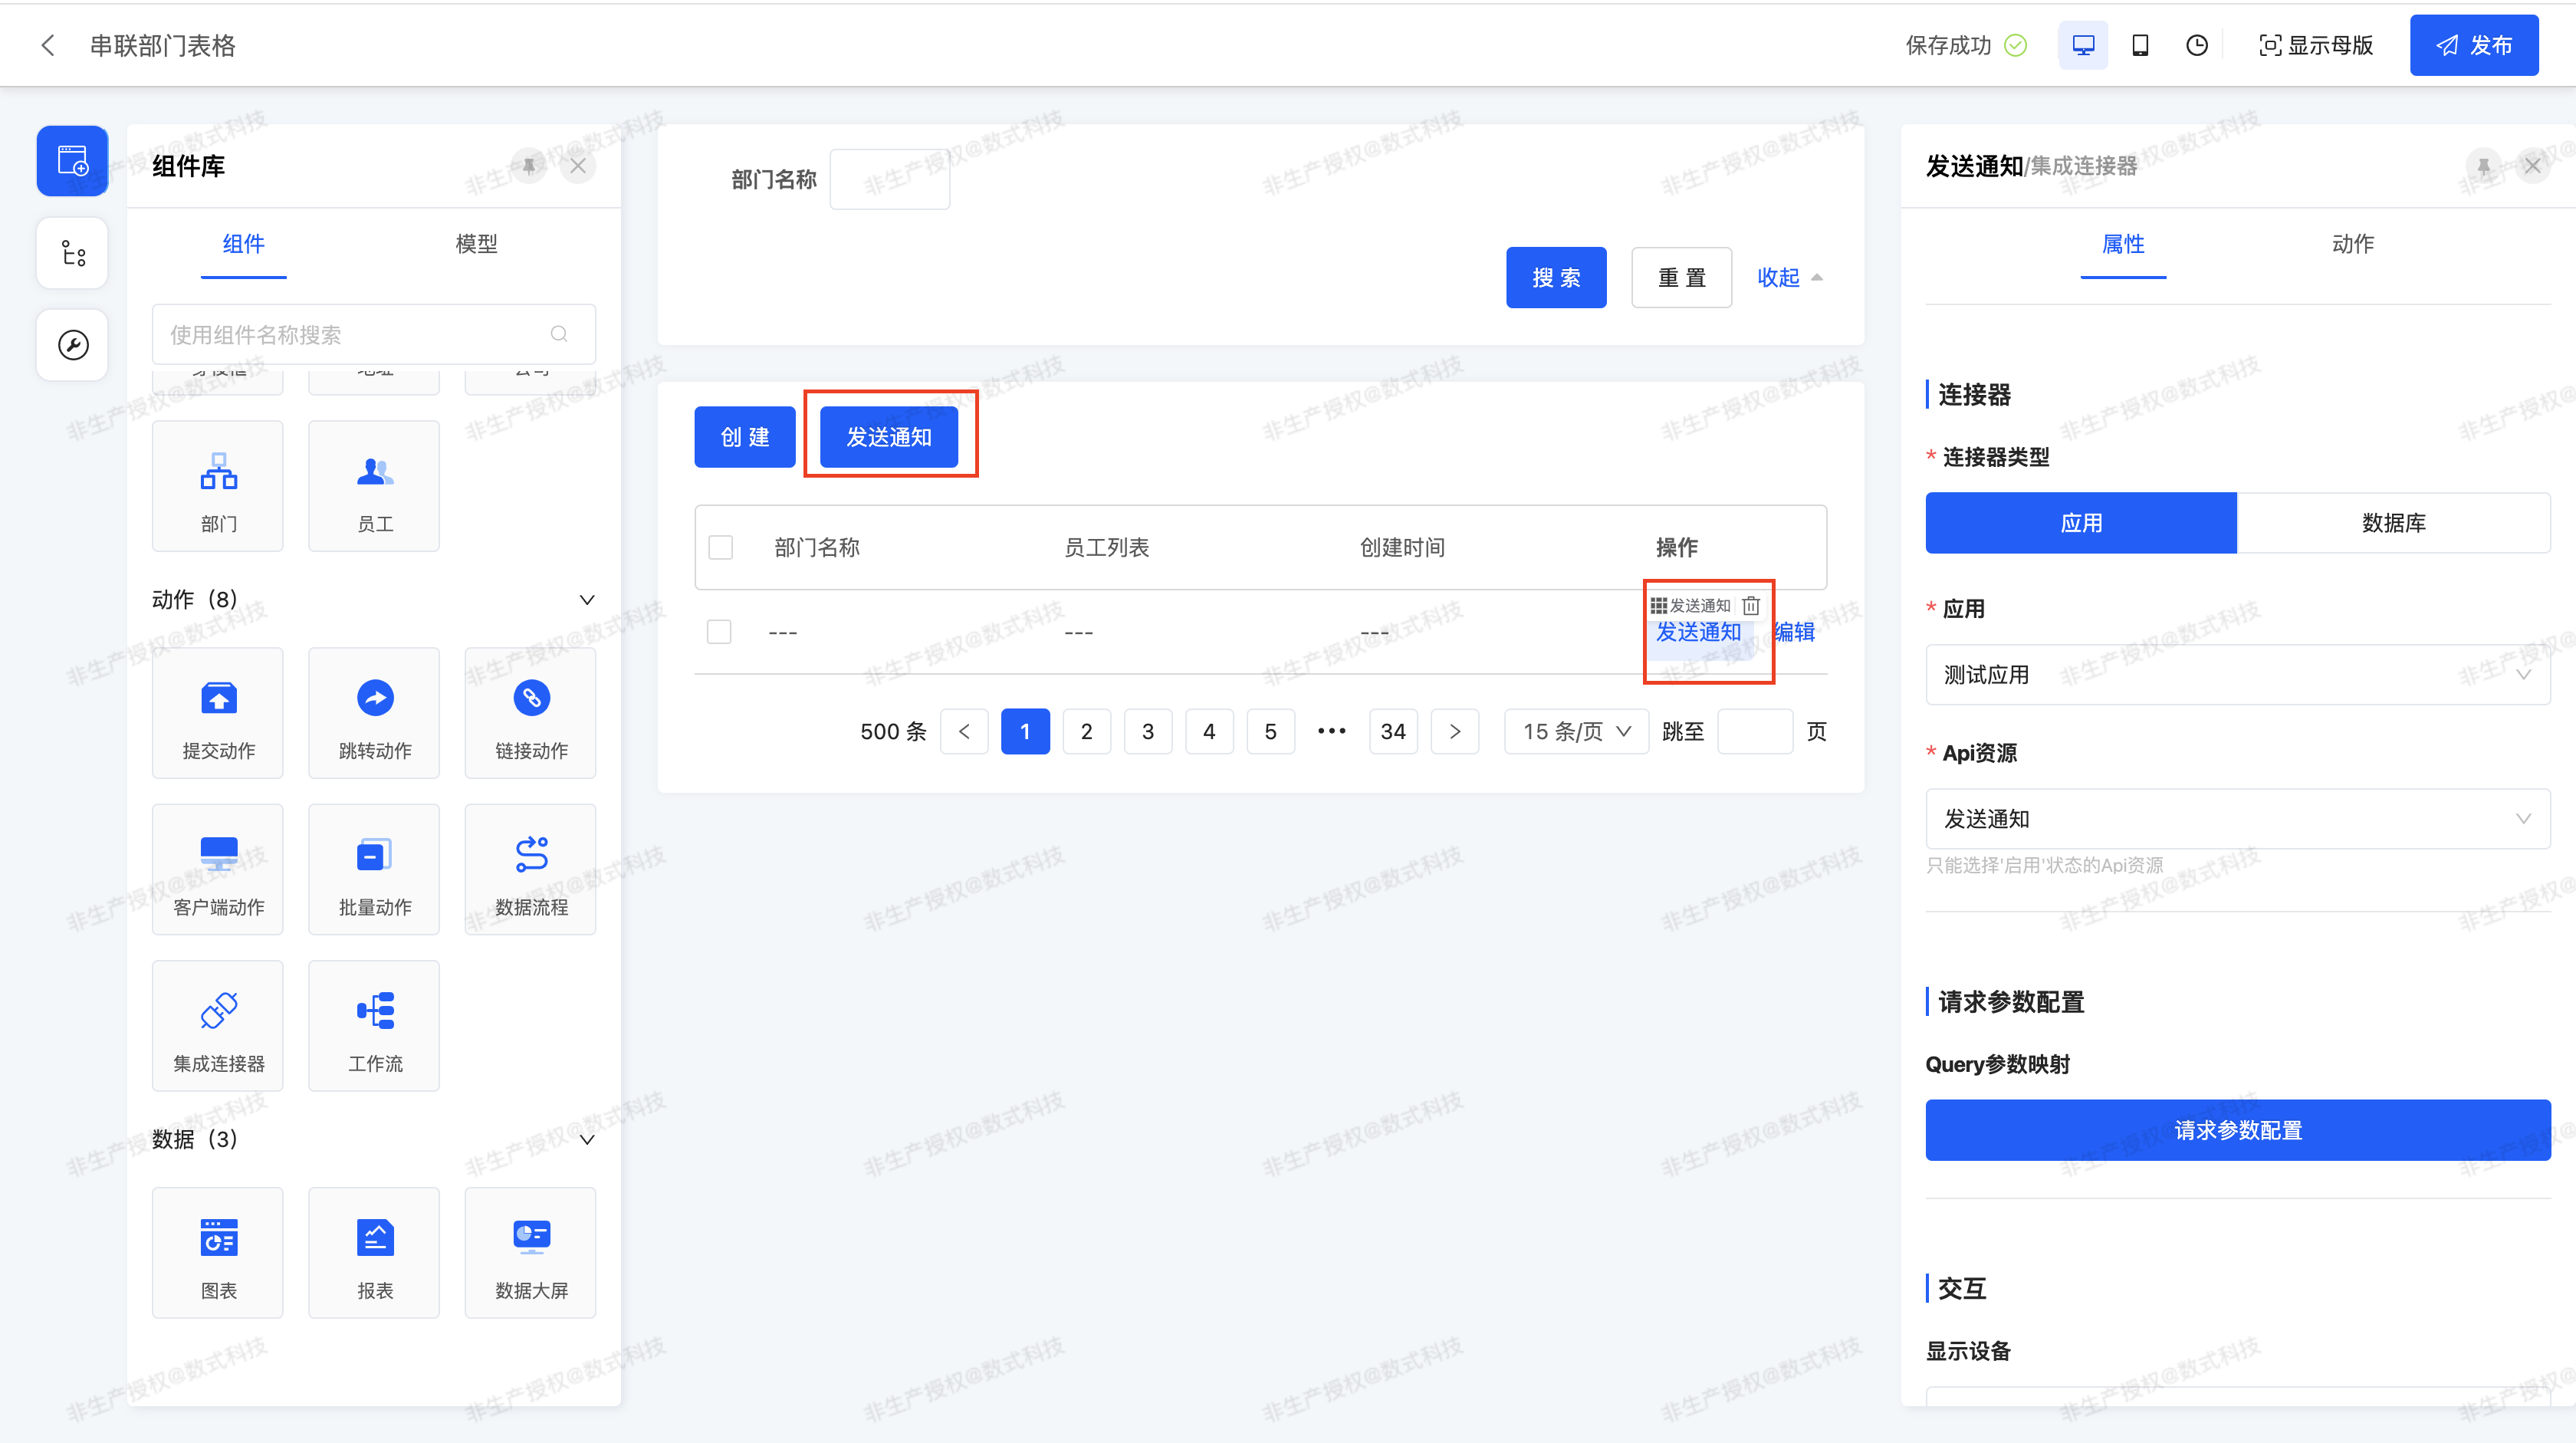Viewport: 2576px width, 1443px height.
Task: Delete selected 发送通知 element via trash icon
Action: point(1751,605)
